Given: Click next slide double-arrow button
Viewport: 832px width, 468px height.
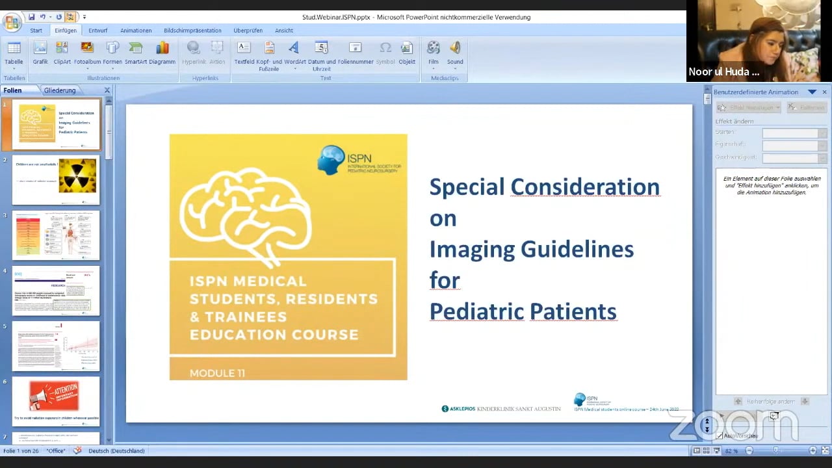Looking at the screenshot, I should point(707,430).
